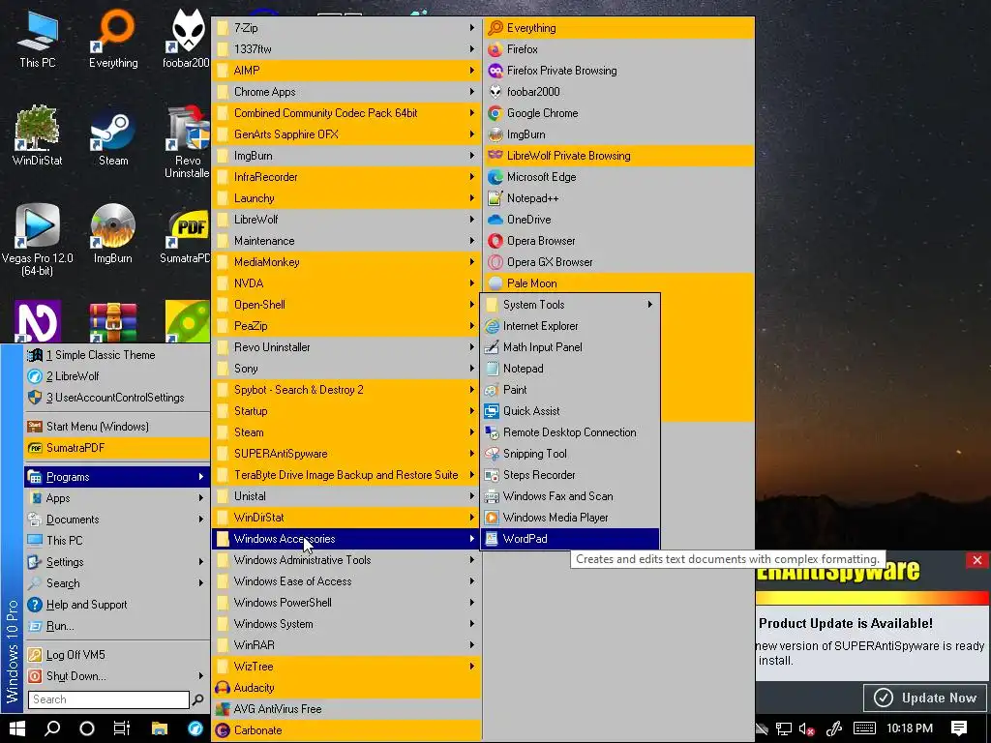Open Snipping Tool
Image resolution: width=991 pixels, height=743 pixels.
click(x=569, y=454)
